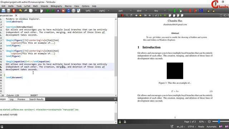
Task: Go to next PDF page
Action: click(161, 15)
